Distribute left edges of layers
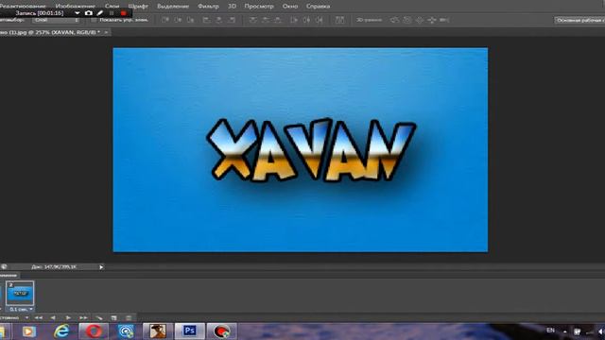This screenshot has width=605, height=340. tap(294, 20)
